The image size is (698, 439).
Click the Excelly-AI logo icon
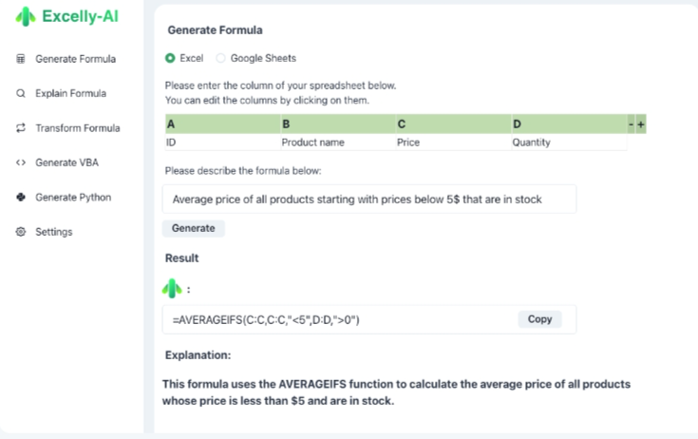point(24,17)
